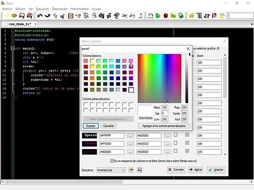Open color scheme file via folder icon

(x=131, y=170)
